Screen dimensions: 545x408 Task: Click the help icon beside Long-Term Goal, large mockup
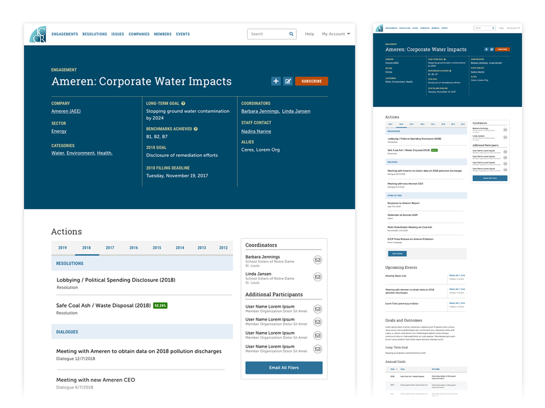coord(183,103)
